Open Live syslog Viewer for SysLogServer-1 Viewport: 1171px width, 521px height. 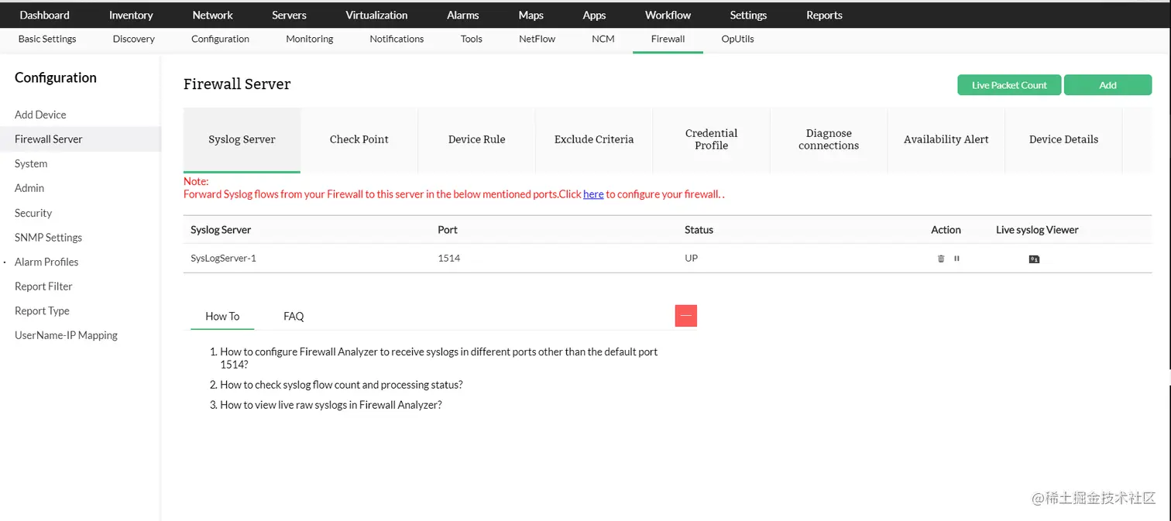[1034, 259]
